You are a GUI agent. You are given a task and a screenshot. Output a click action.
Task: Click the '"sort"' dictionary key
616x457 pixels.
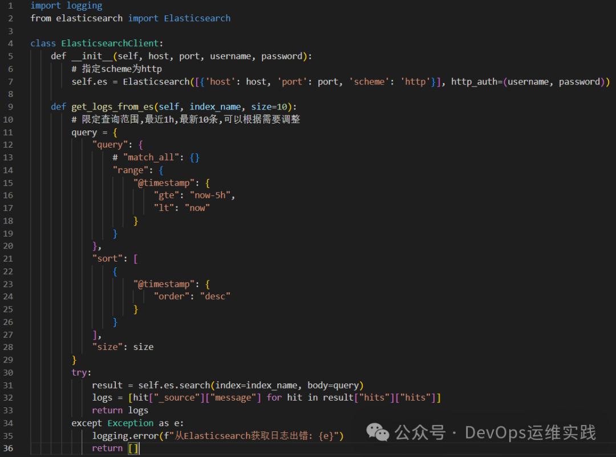tap(107, 258)
